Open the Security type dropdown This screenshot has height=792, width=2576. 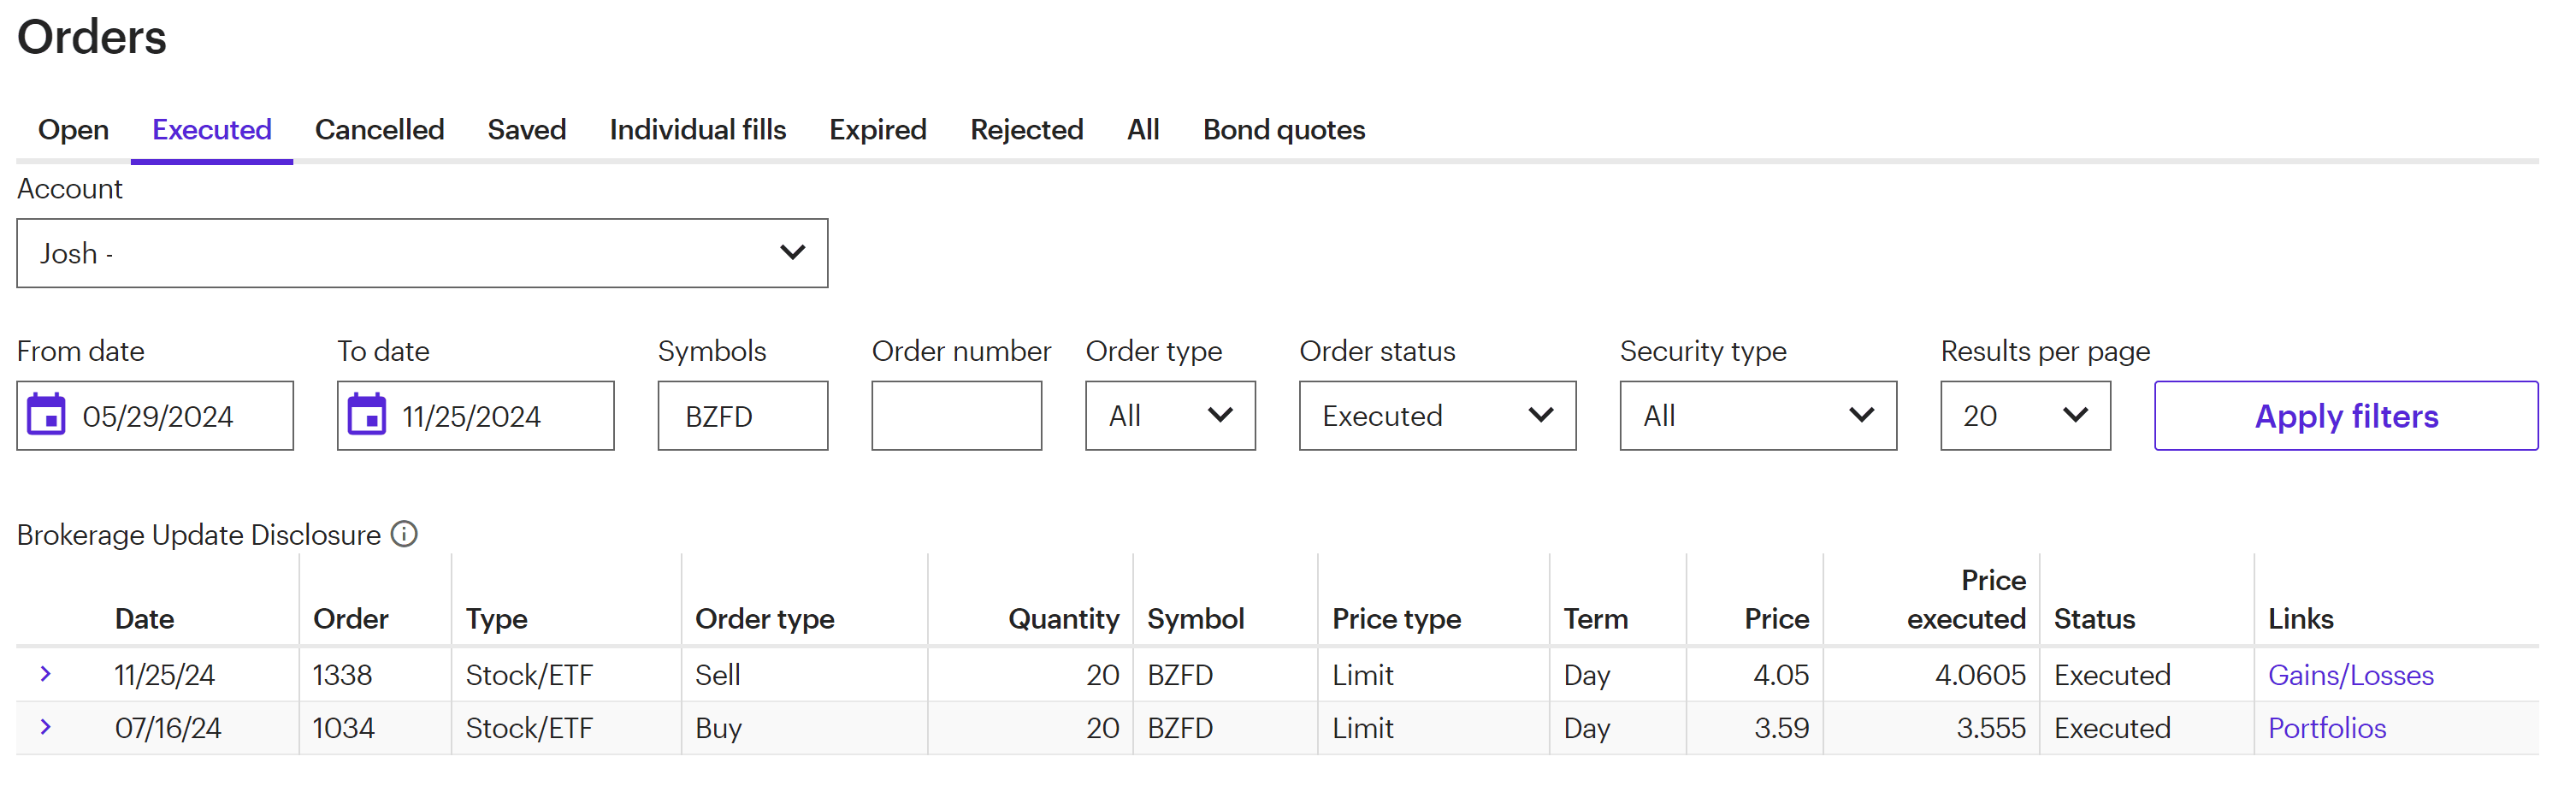click(1757, 415)
